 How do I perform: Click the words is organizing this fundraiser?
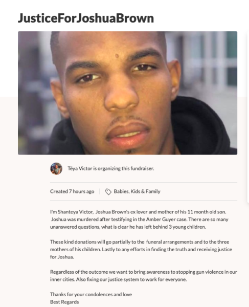[x=123, y=168]
